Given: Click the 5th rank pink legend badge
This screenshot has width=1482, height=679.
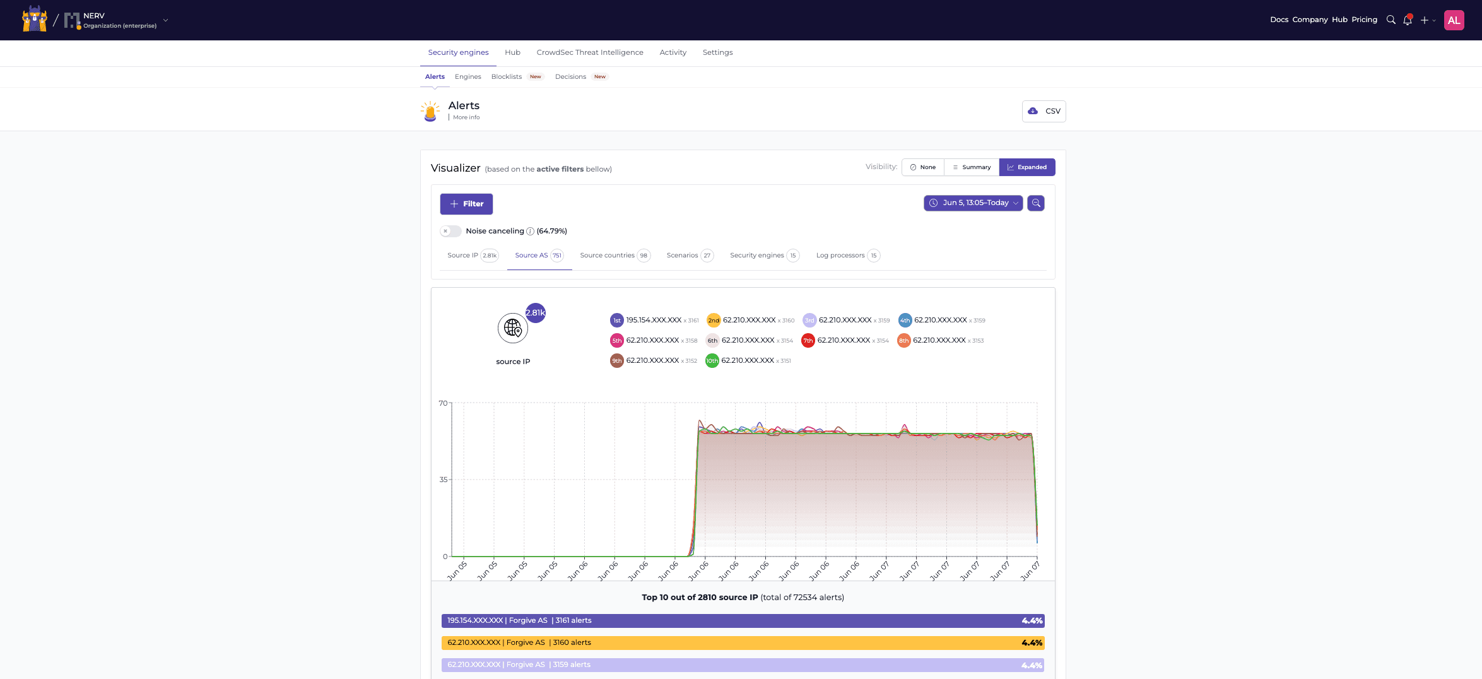Looking at the screenshot, I should (x=616, y=341).
